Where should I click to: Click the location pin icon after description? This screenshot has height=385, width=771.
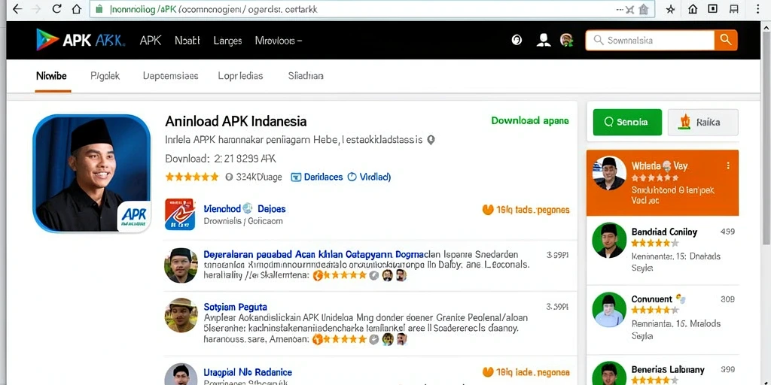(x=431, y=140)
